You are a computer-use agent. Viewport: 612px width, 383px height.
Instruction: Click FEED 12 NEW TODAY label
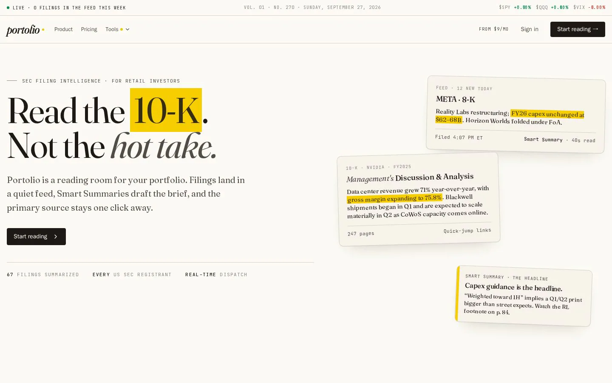coord(464,88)
